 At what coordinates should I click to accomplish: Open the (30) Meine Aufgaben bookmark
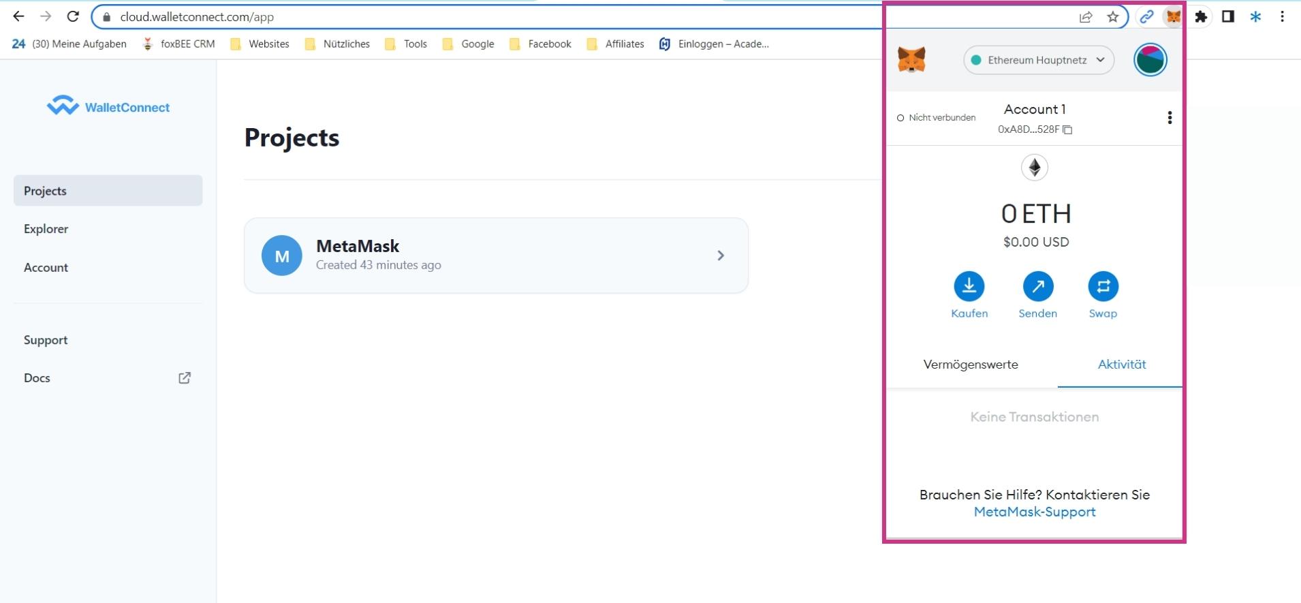[x=69, y=44]
